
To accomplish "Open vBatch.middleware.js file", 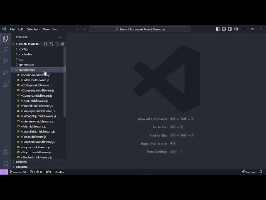I will (39, 80).
